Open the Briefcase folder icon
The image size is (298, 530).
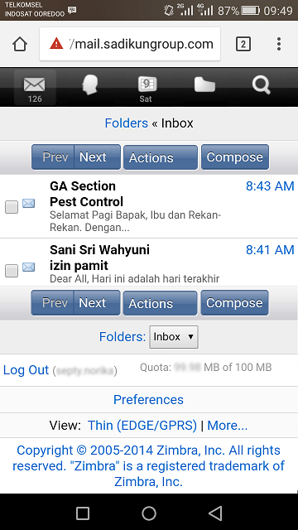coord(204,84)
